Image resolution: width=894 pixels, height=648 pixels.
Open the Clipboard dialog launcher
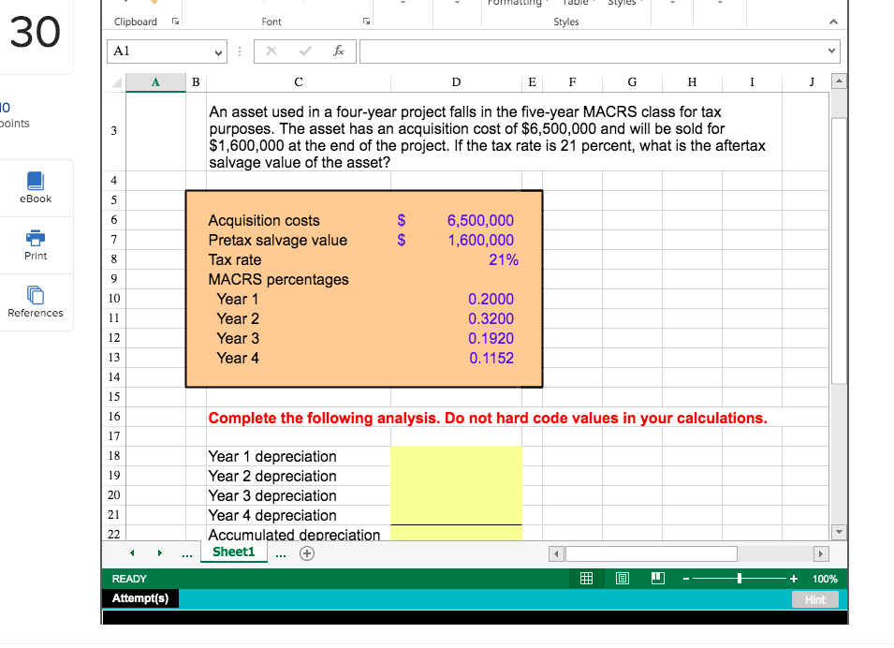(177, 21)
